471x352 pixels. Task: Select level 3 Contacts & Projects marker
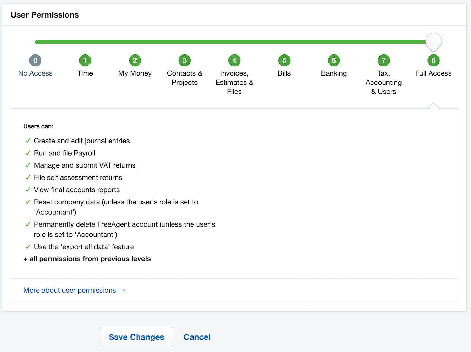click(185, 60)
